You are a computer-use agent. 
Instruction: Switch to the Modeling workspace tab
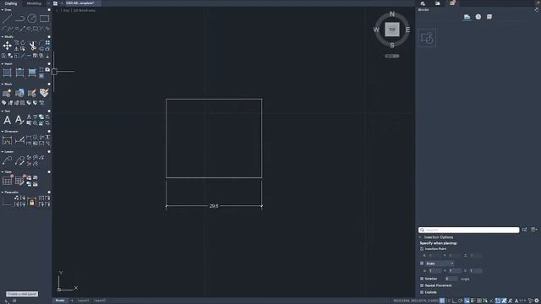pyautogui.click(x=34, y=3)
